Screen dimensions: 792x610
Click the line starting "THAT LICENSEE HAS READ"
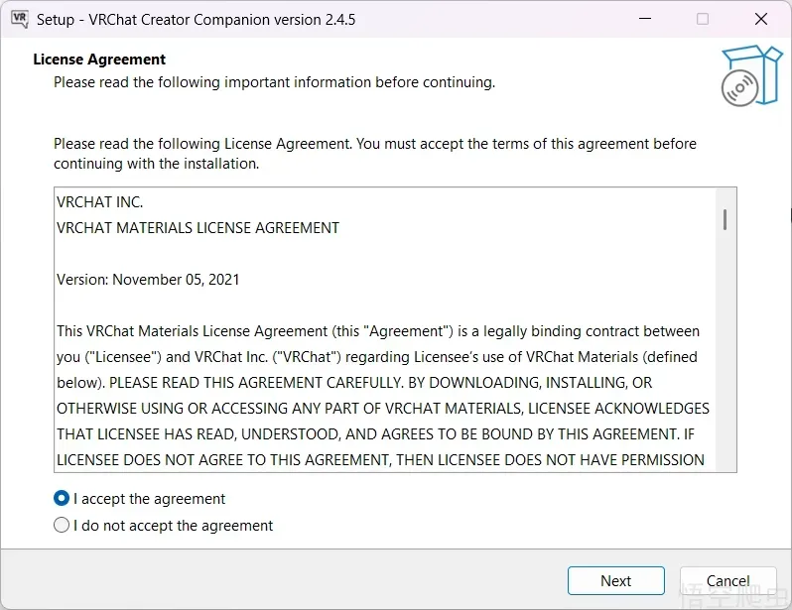(x=380, y=434)
